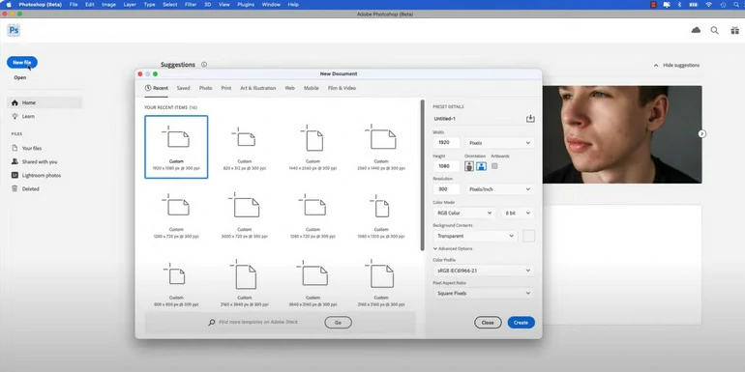Open the RGB Color mode dropdown
The image size is (745, 372).
464,213
